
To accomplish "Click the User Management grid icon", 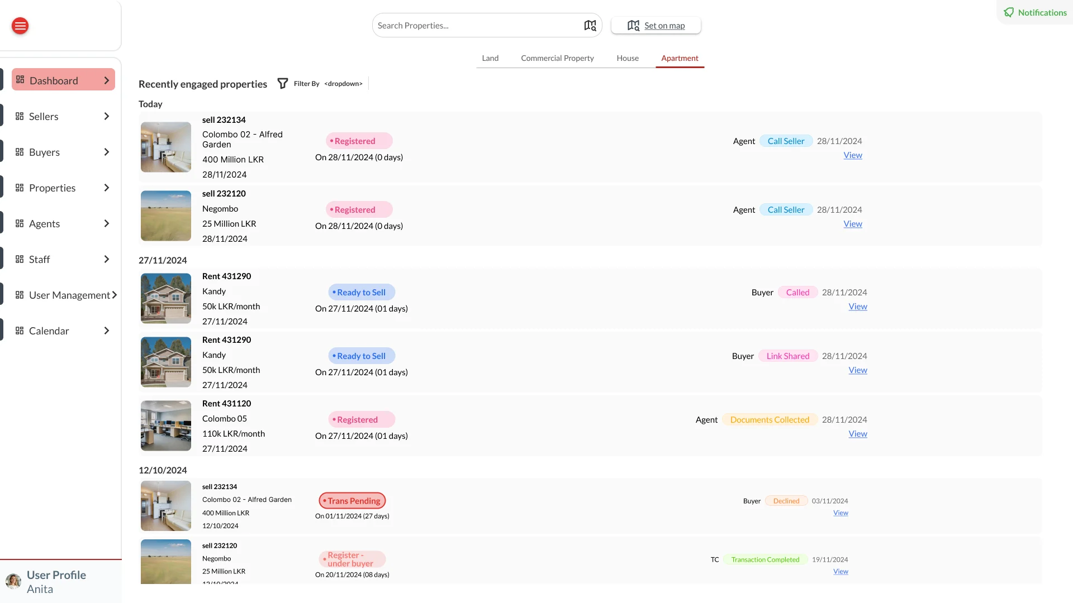I will point(20,295).
